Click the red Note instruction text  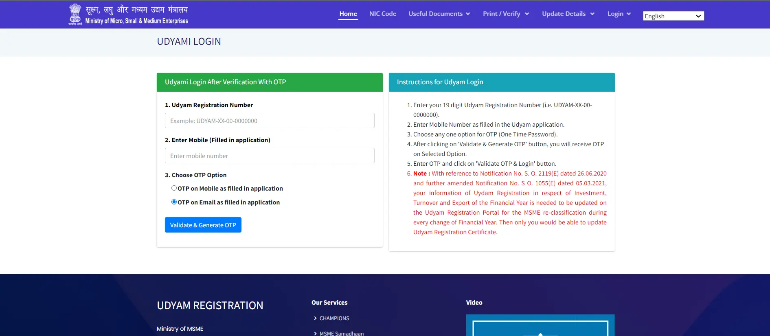pos(510,203)
